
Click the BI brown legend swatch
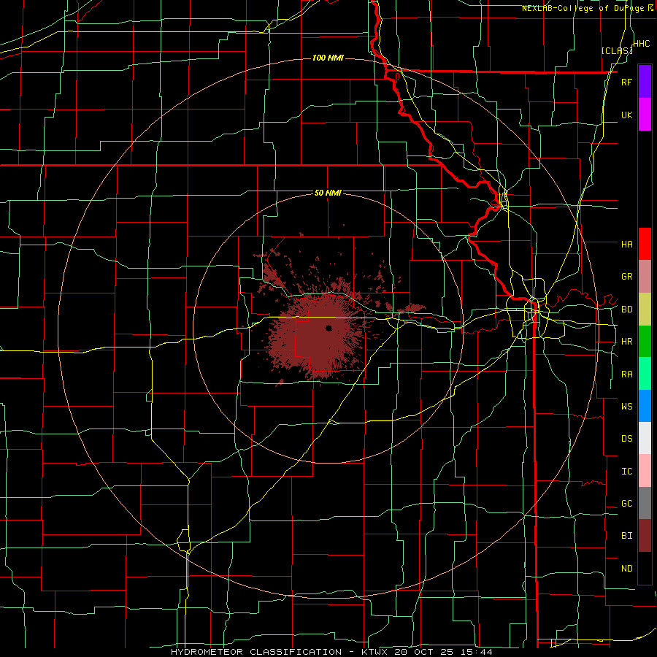click(x=645, y=536)
